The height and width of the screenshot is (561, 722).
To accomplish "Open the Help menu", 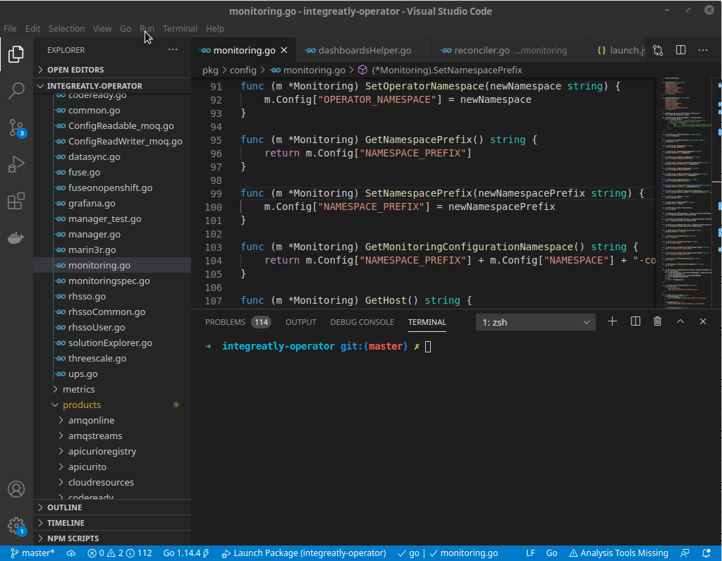I will point(215,28).
